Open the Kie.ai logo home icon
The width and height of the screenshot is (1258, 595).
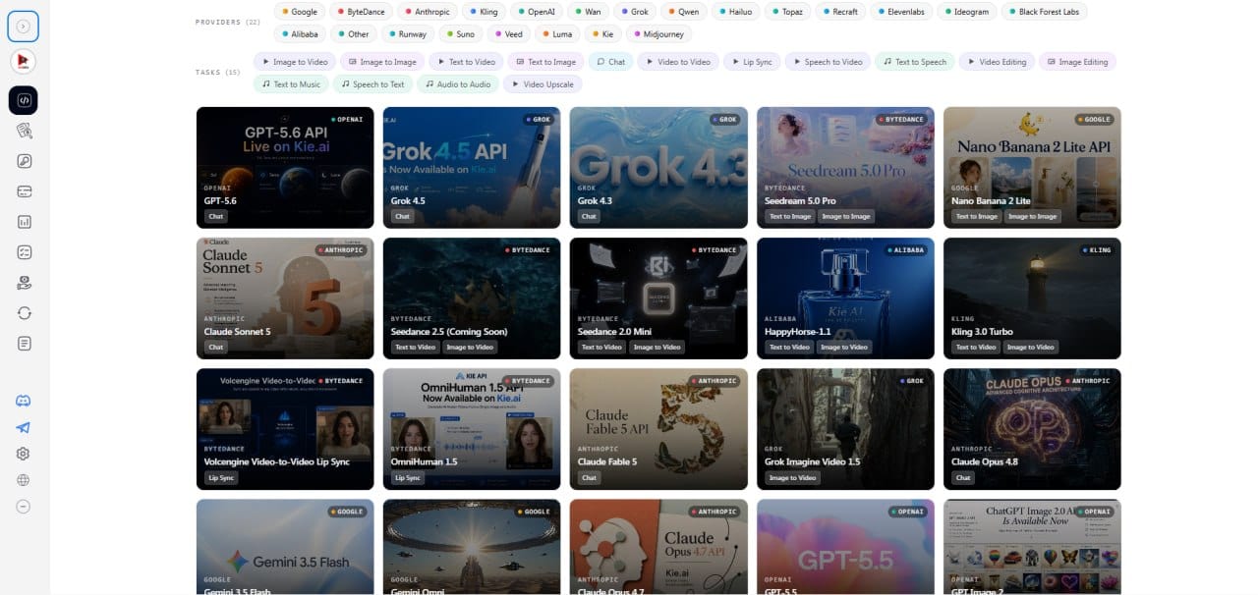coord(23,61)
